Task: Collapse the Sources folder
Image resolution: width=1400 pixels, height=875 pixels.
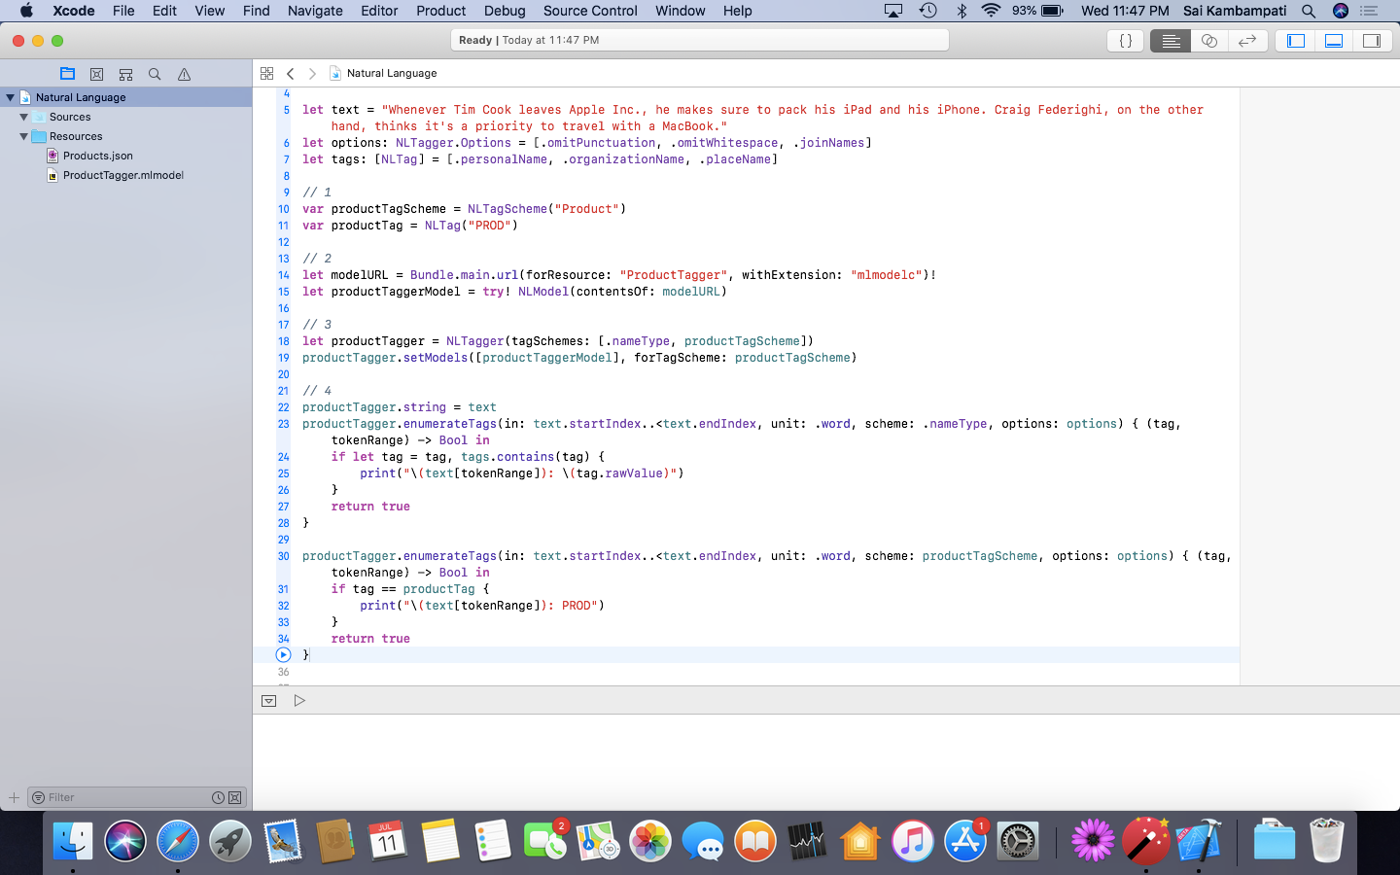Action: [24, 117]
